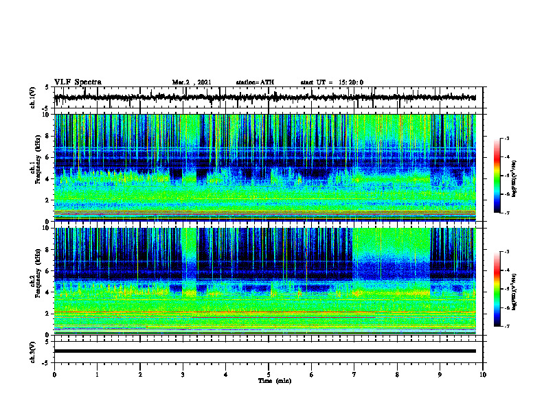The image size is (544, 420).
Task: Select the date text "Mar. 2, 2021"
Action: pos(192,82)
